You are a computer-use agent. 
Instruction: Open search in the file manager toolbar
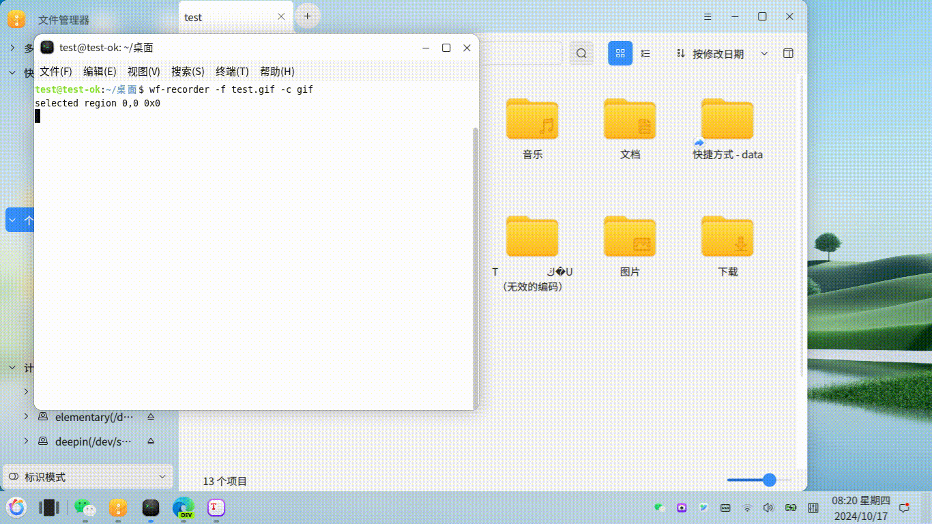coord(581,53)
